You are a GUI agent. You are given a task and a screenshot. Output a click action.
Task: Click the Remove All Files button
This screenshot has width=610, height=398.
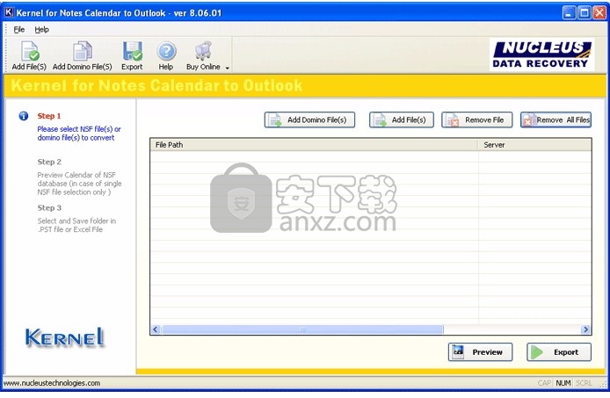[x=556, y=119]
